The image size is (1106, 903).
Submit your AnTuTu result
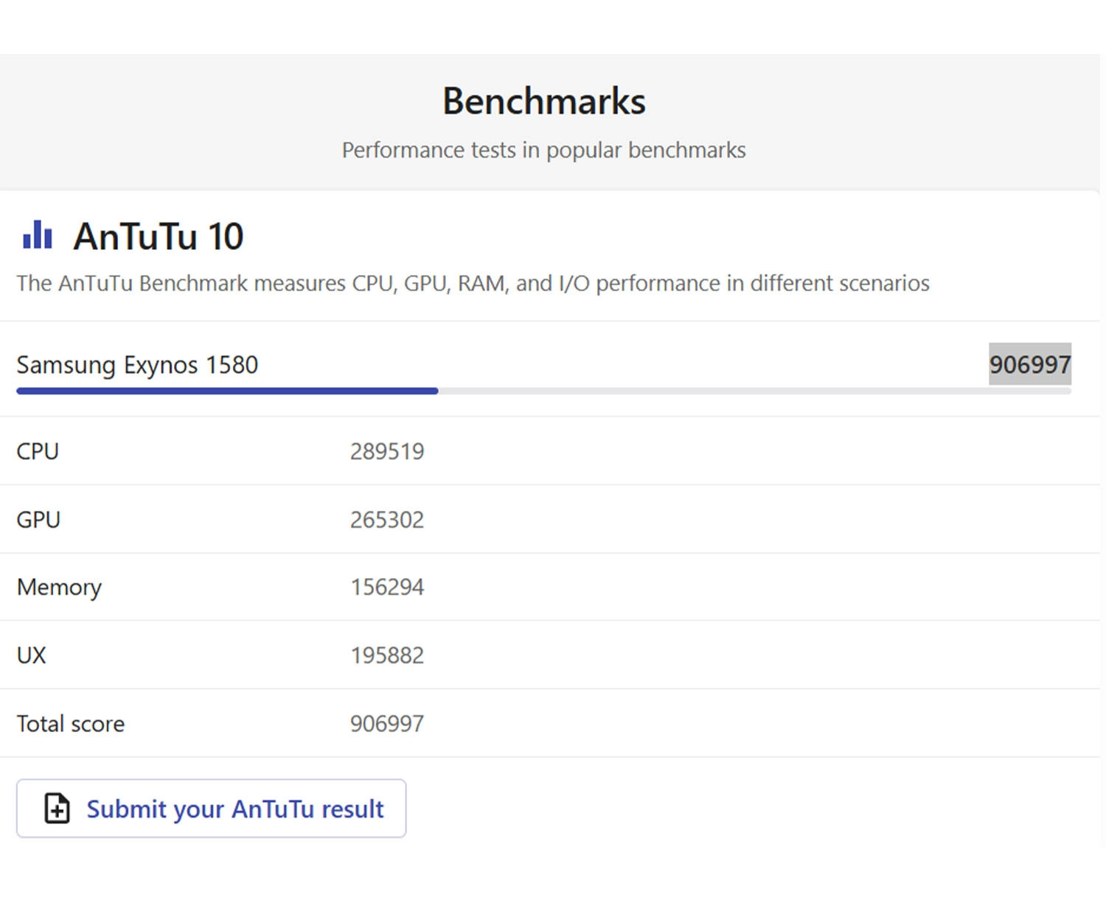[211, 808]
